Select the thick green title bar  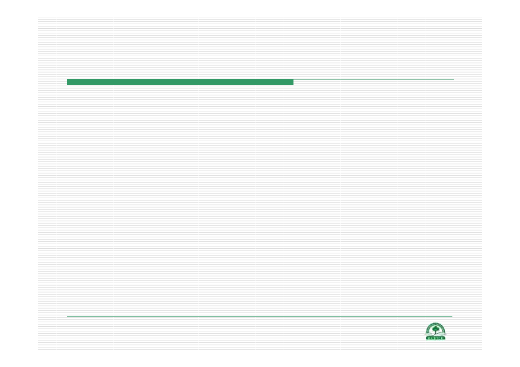coord(180,82)
